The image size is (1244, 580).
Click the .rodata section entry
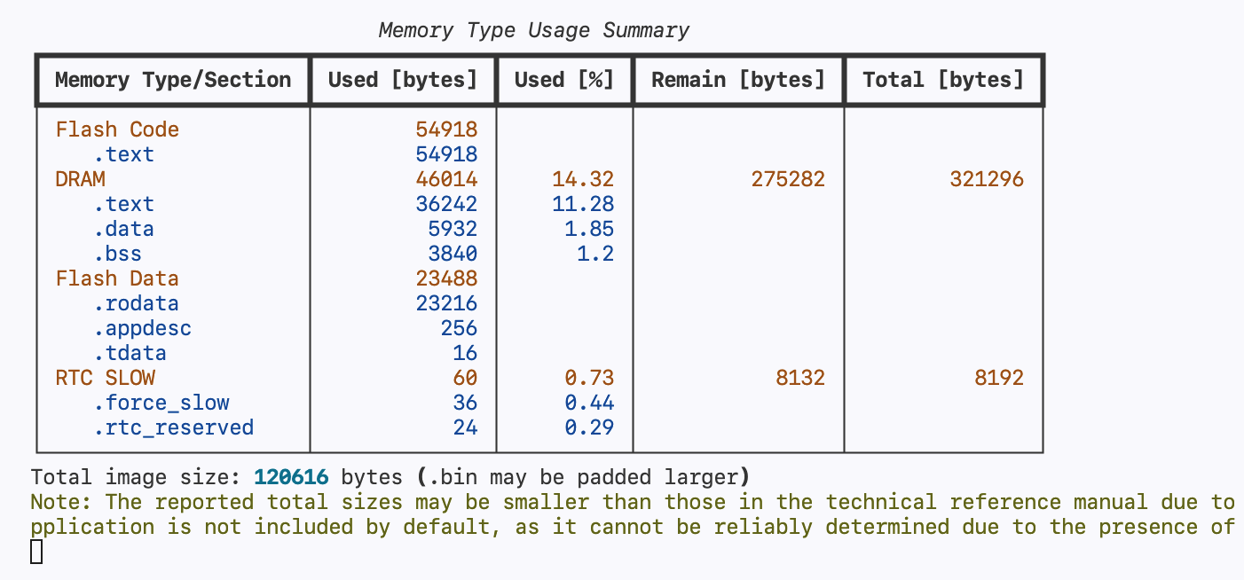tap(136, 303)
